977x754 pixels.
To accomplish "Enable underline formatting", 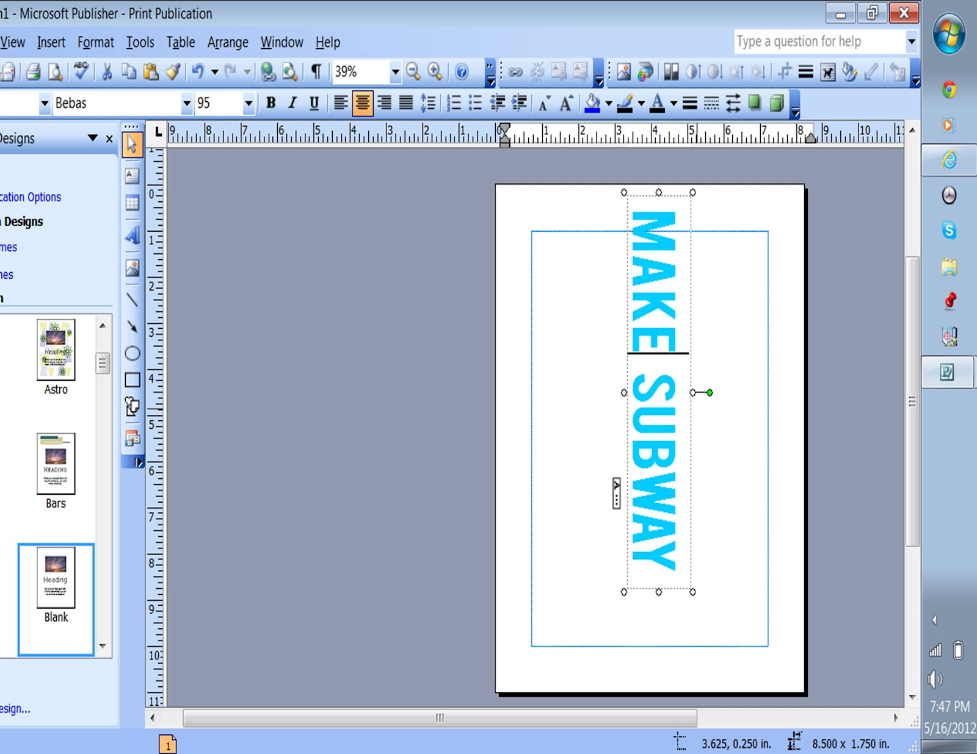I will pyautogui.click(x=313, y=103).
